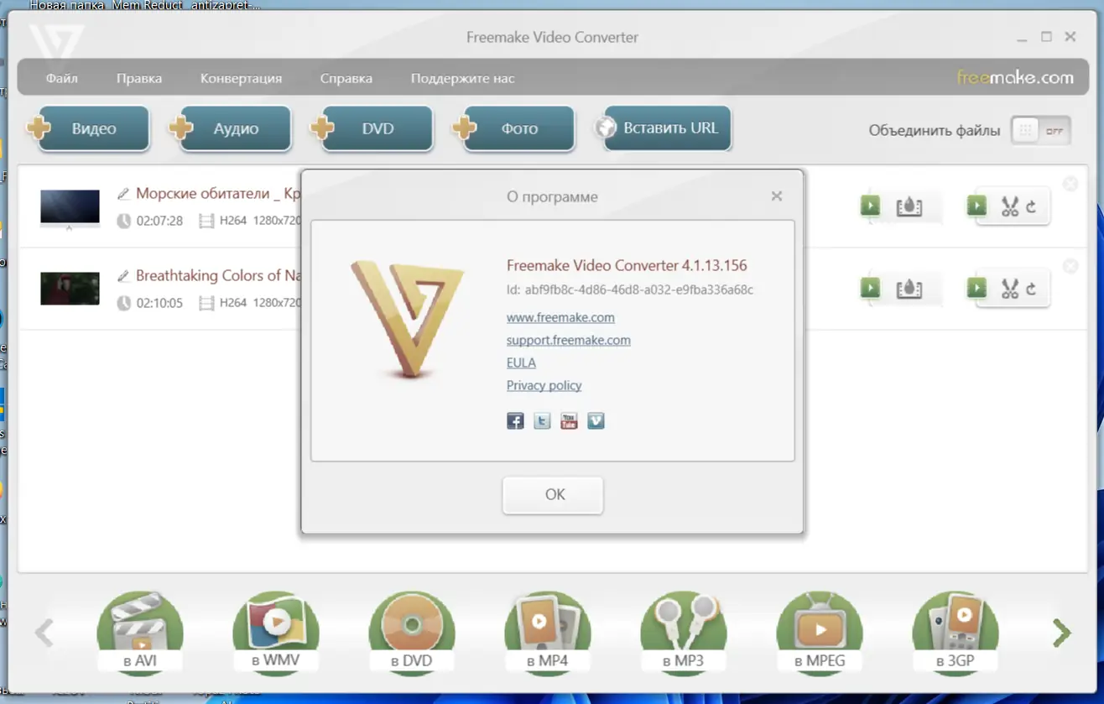
Task: Click the 'Морские обитатели' file title
Action: click(218, 193)
